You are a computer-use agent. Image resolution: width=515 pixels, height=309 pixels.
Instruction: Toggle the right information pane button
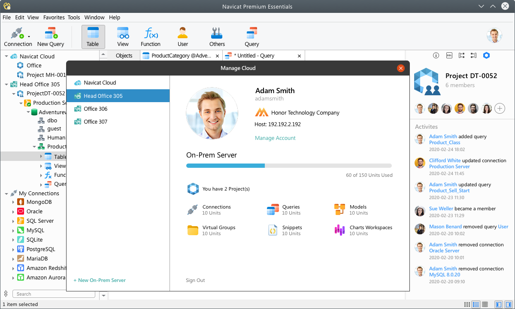pyautogui.click(x=508, y=304)
